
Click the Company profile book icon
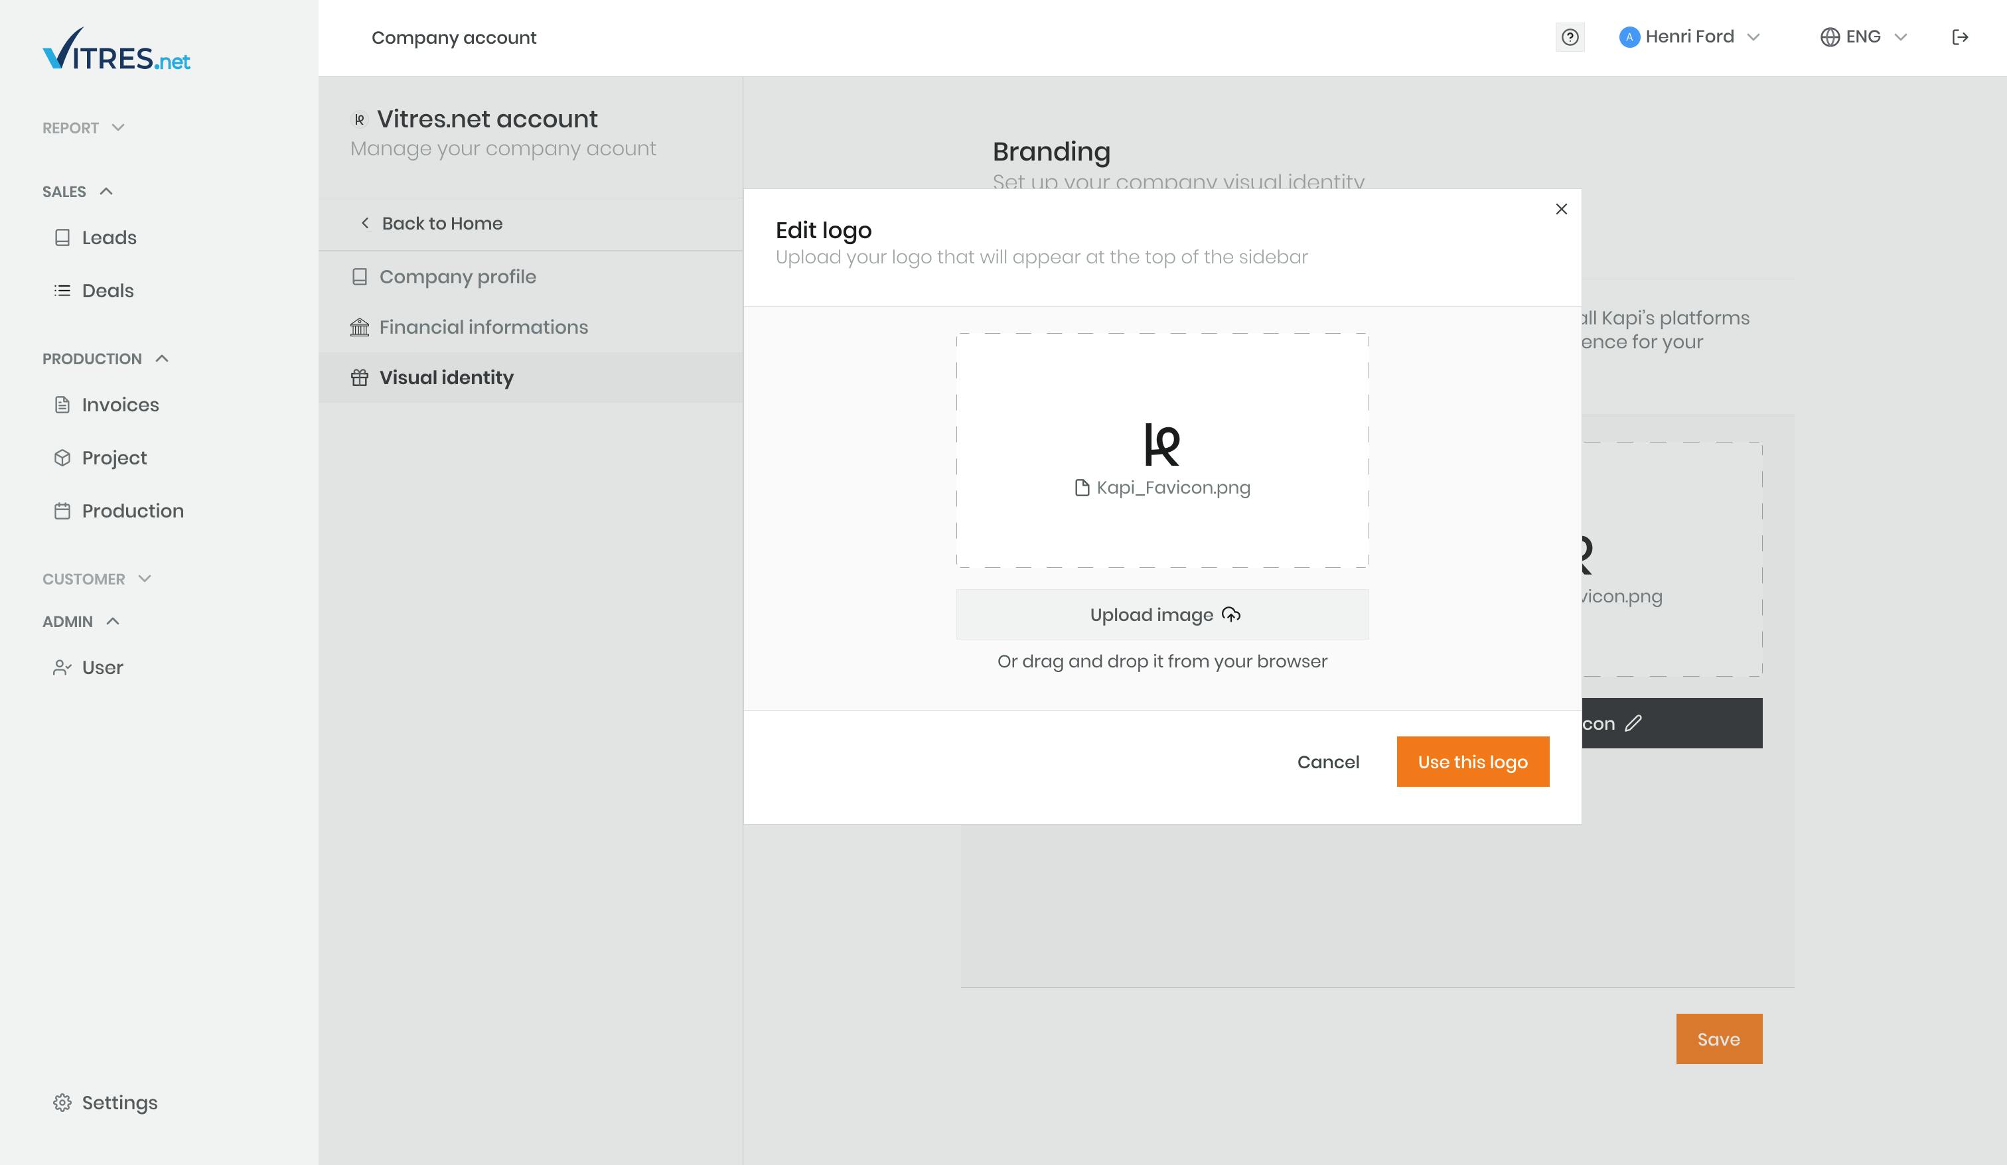pos(359,276)
